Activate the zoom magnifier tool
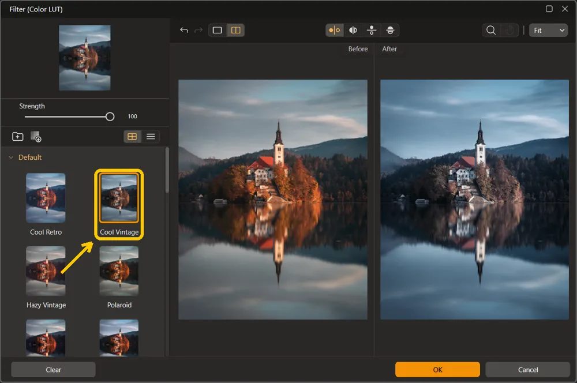577x383 pixels. point(491,30)
